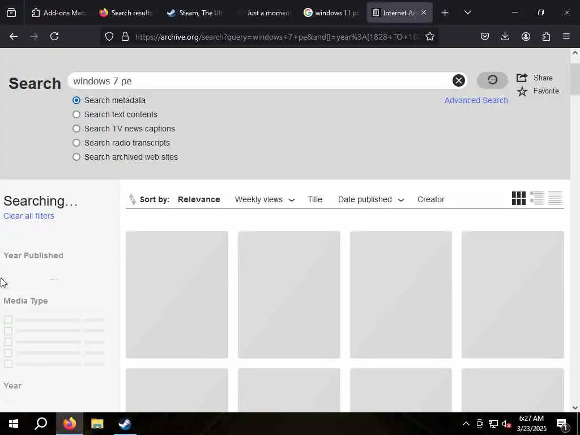Open Steam from the taskbar

tap(125, 424)
